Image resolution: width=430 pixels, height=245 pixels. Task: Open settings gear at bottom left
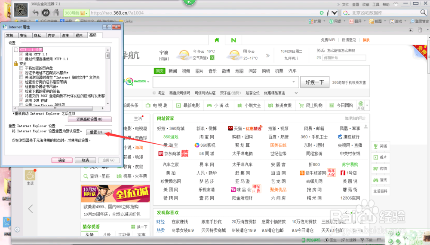(17, 230)
